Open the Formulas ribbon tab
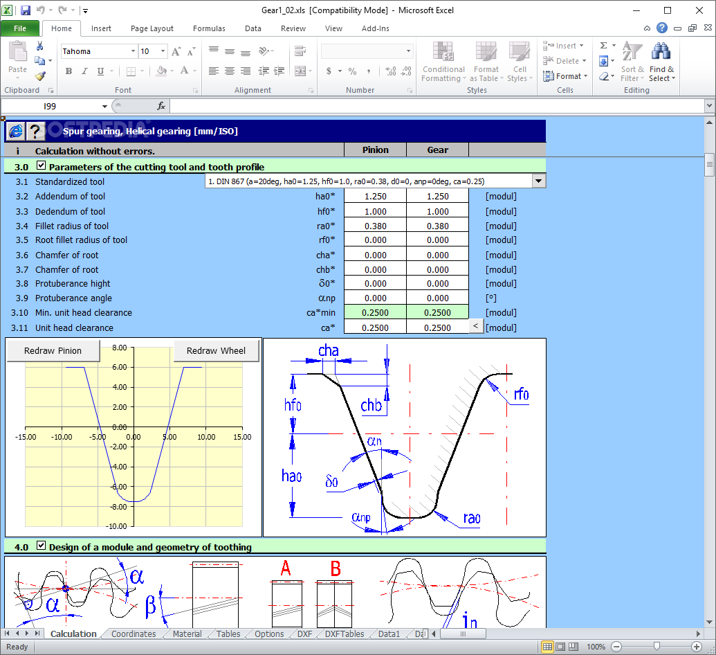This screenshot has width=716, height=655. point(209,28)
